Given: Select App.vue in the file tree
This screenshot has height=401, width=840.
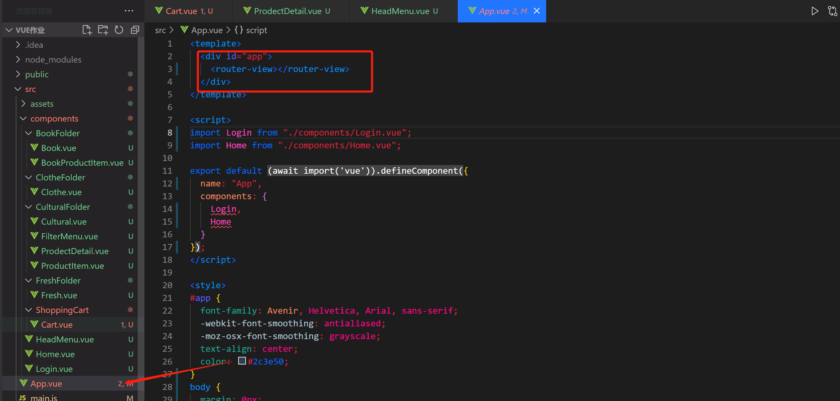Looking at the screenshot, I should pyautogui.click(x=70, y=384).
